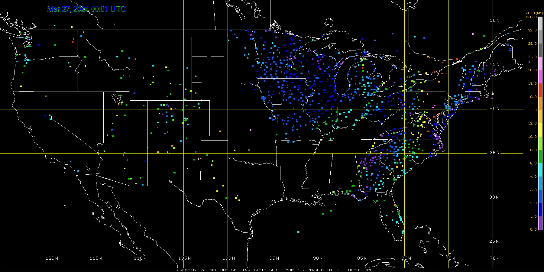The width and height of the screenshot is (544, 272).
Task: Click the '24.0' legend value
Action: tap(532, 57)
